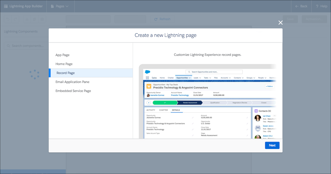
Task: Click the Salesforce cloud logo in preview
Action: click(148, 72)
